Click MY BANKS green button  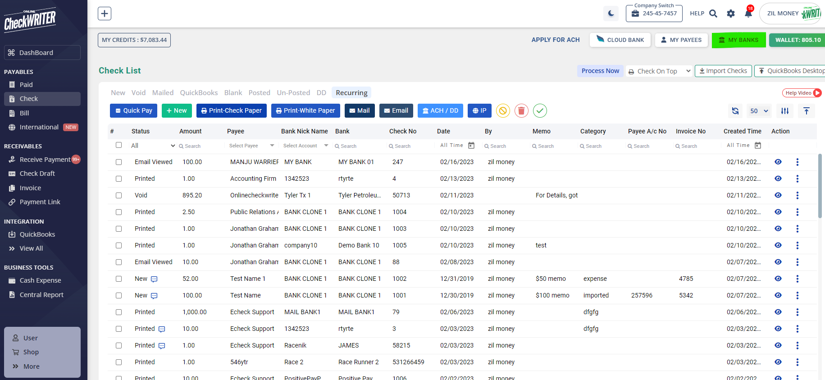739,40
